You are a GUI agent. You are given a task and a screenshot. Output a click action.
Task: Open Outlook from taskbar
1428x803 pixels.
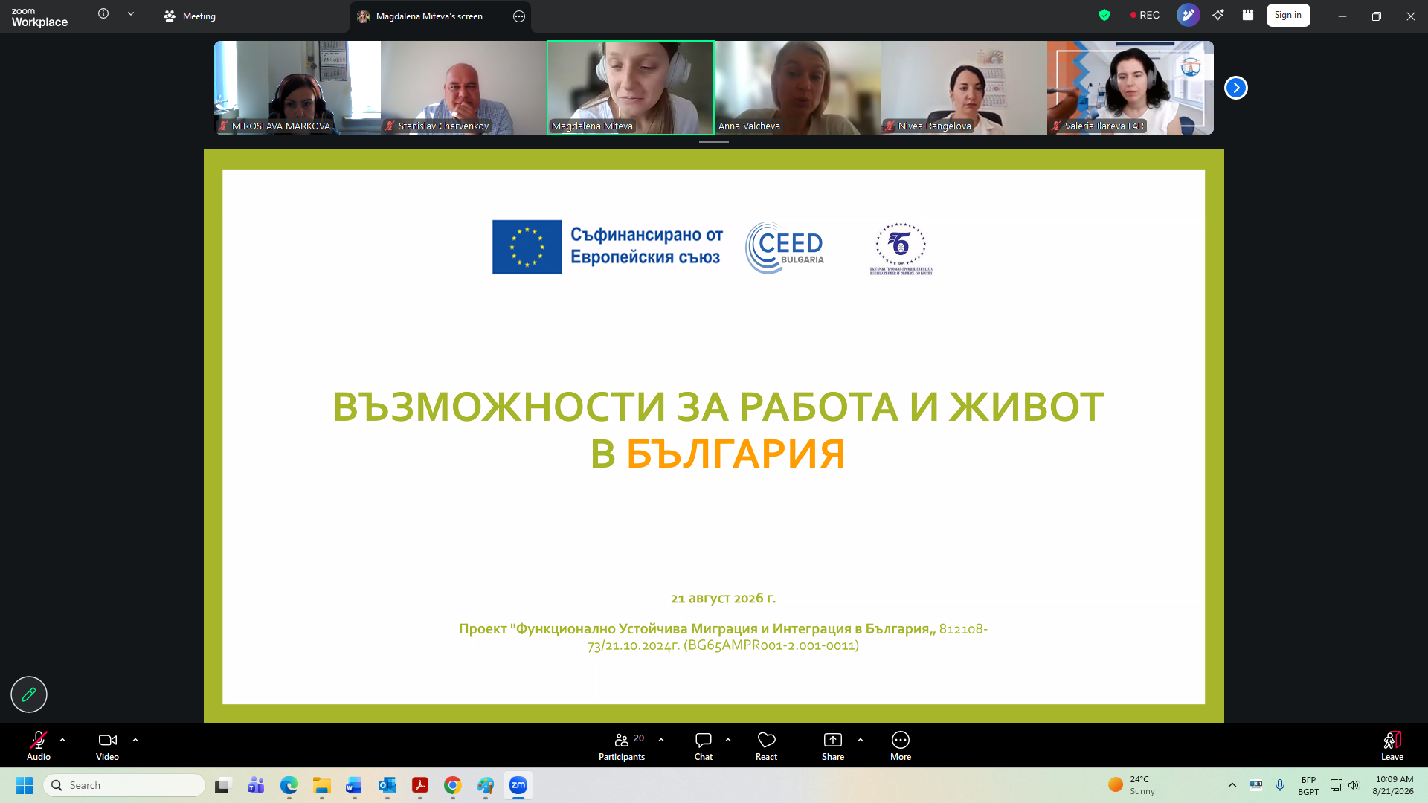pos(387,785)
